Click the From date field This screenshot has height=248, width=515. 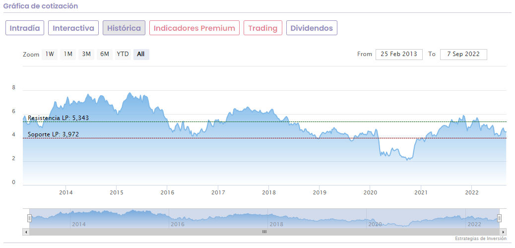[399, 54]
